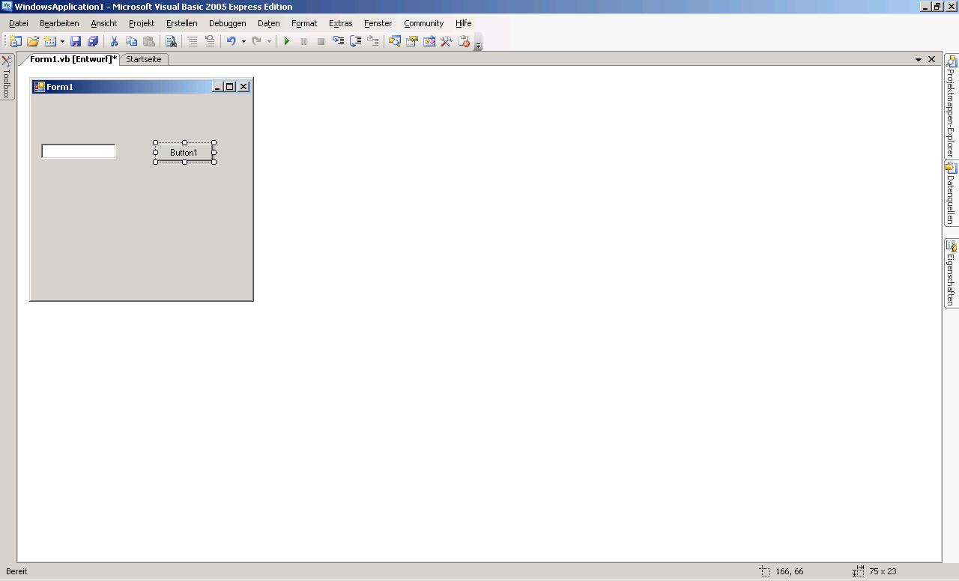Open the active documents list dropdown arrow

click(x=919, y=59)
